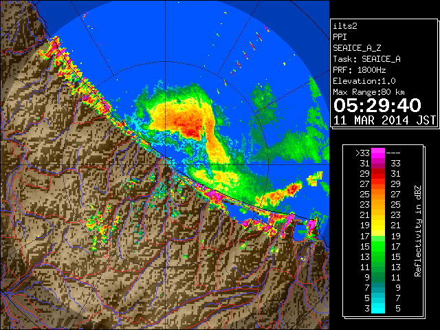The width and height of the screenshot is (440, 330).
Task: Pick the teal swatch in the 7–9 row
Action: pos(378,287)
